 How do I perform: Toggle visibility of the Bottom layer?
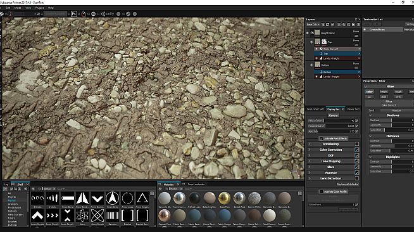[x=311, y=65]
